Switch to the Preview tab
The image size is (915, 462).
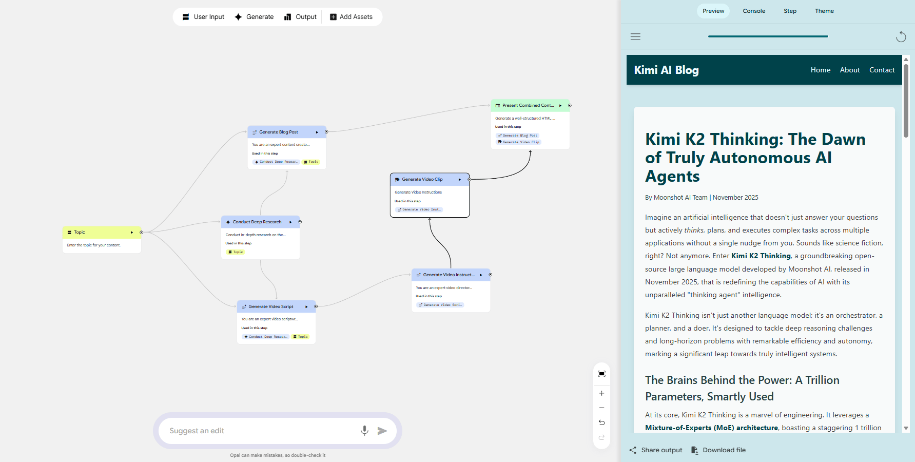click(713, 11)
